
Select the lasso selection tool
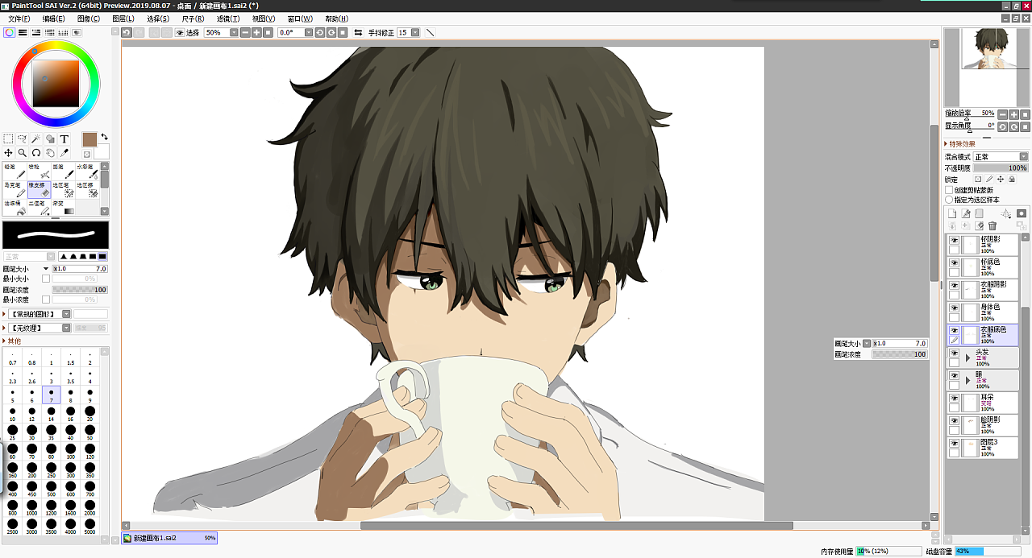click(23, 138)
